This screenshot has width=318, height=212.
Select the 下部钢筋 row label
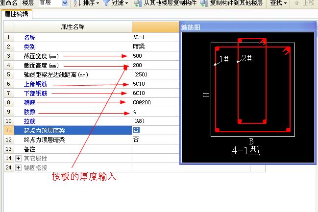[x=35, y=94]
